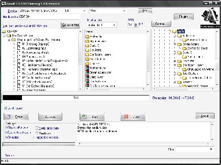
Task: Click the Info button
Action: (145, 11)
